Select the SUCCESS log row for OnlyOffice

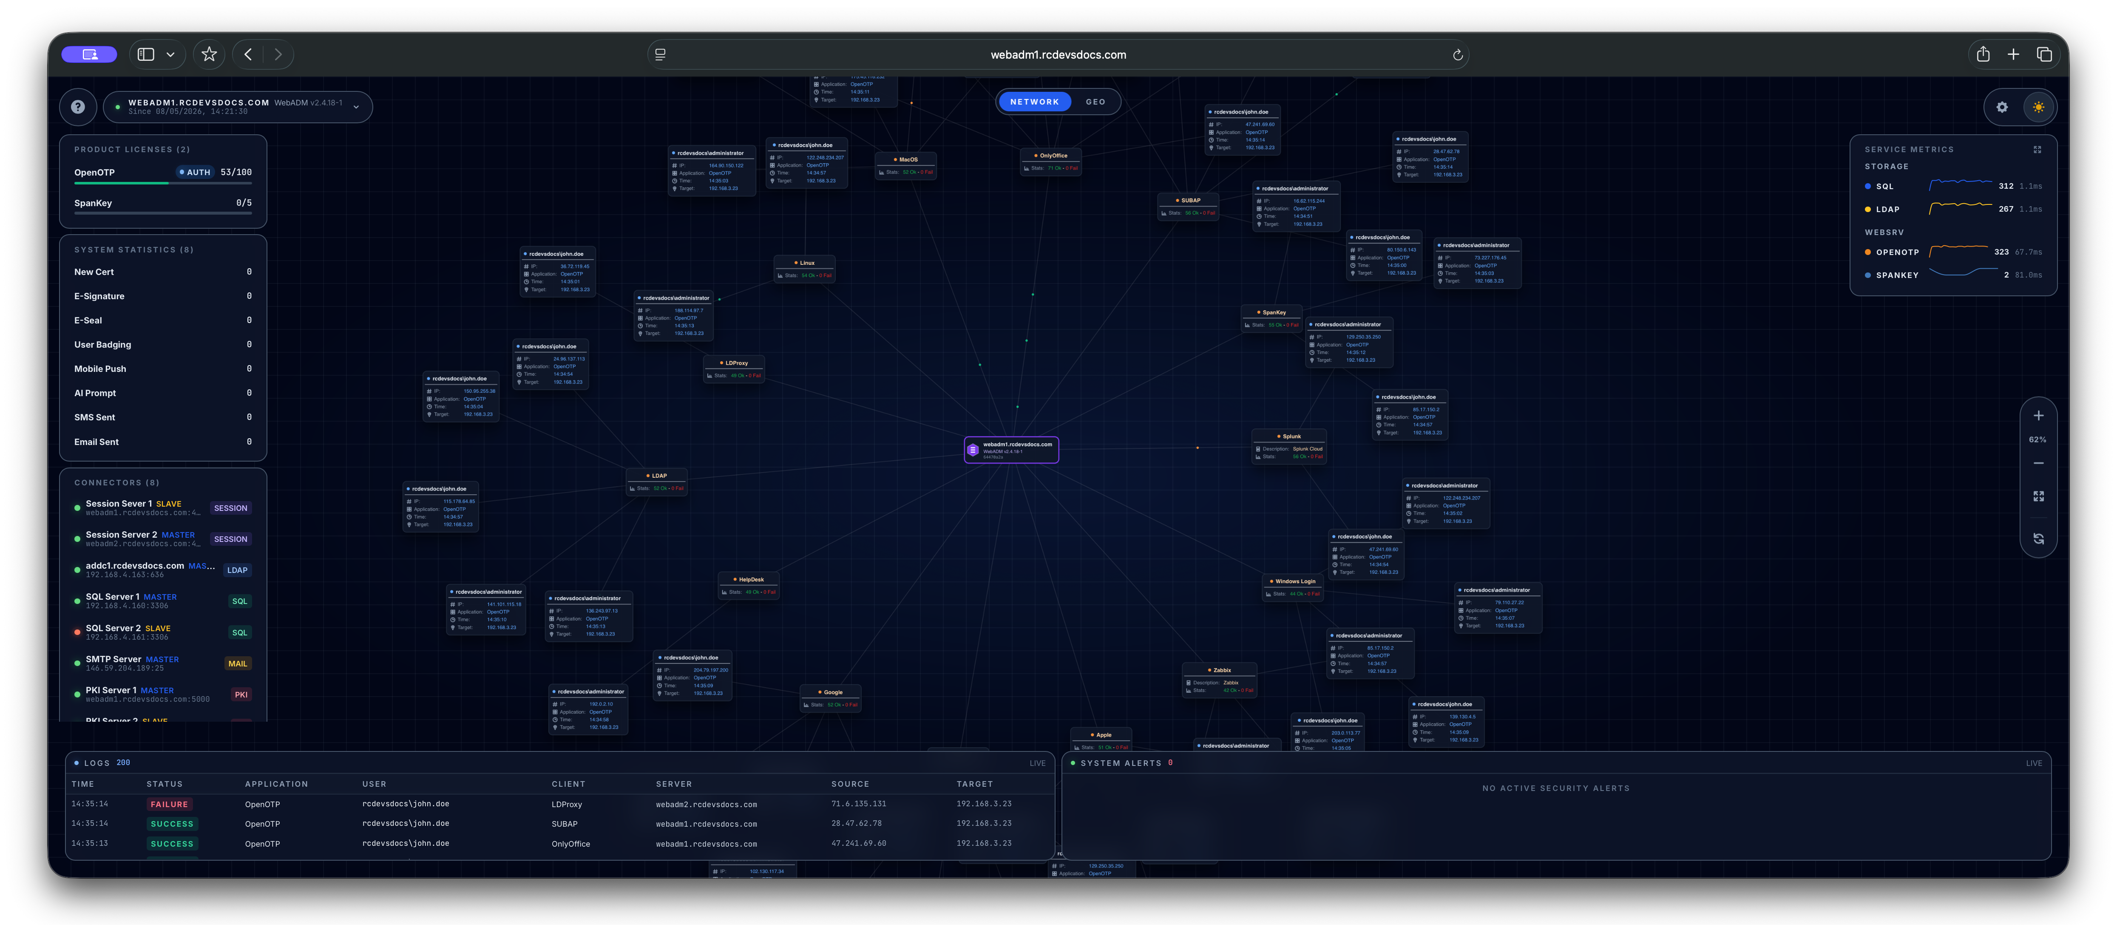pos(559,844)
